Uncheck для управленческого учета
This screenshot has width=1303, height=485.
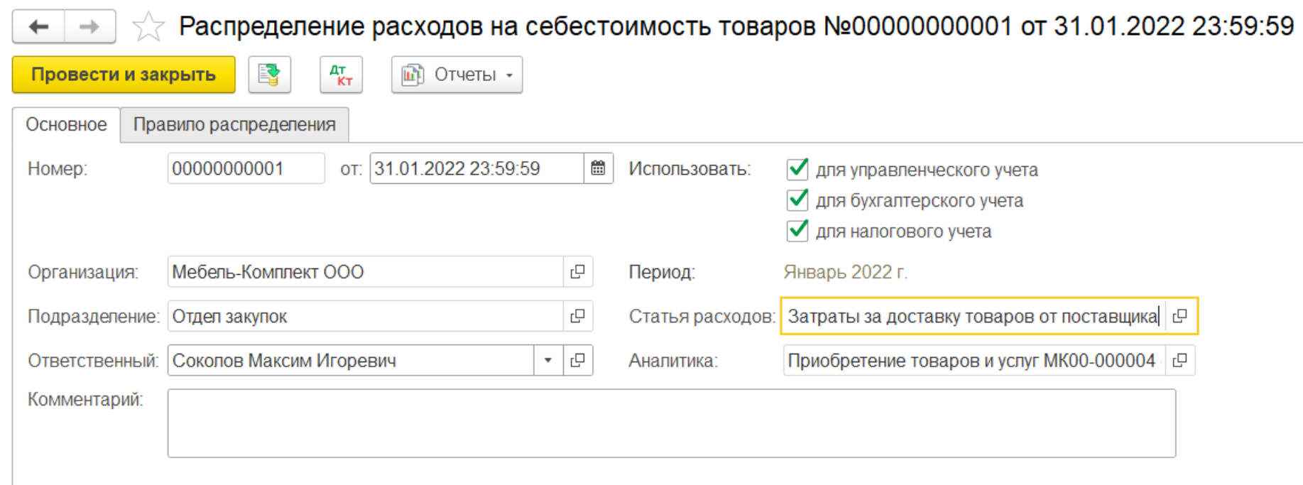(x=797, y=169)
